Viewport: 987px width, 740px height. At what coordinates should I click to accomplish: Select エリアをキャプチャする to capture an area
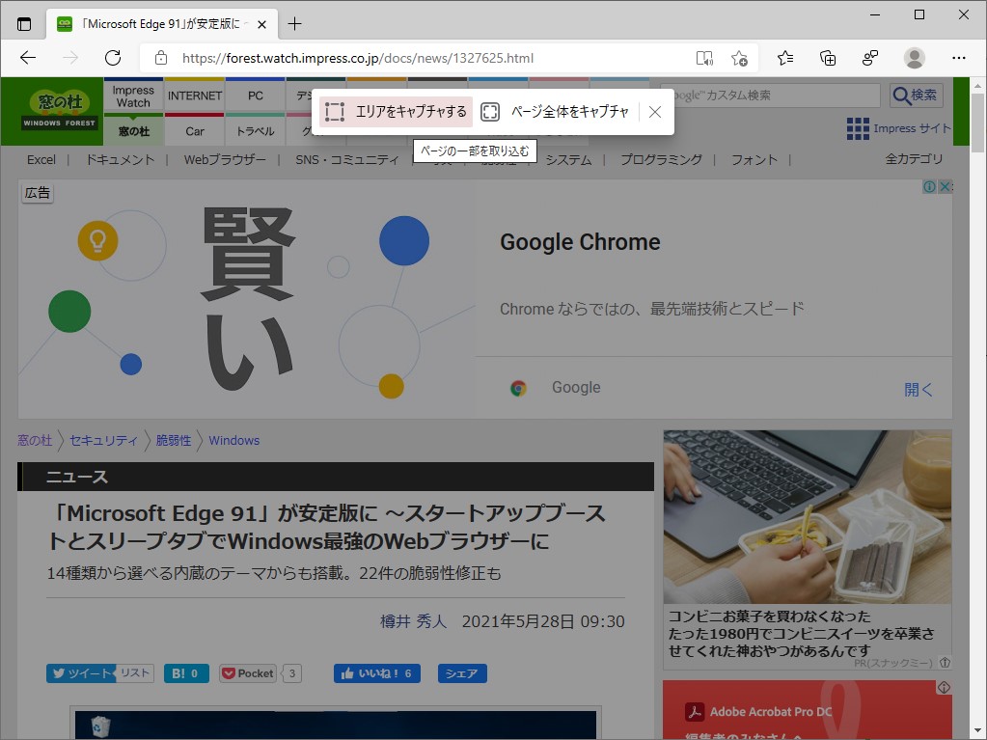pyautogui.click(x=394, y=112)
